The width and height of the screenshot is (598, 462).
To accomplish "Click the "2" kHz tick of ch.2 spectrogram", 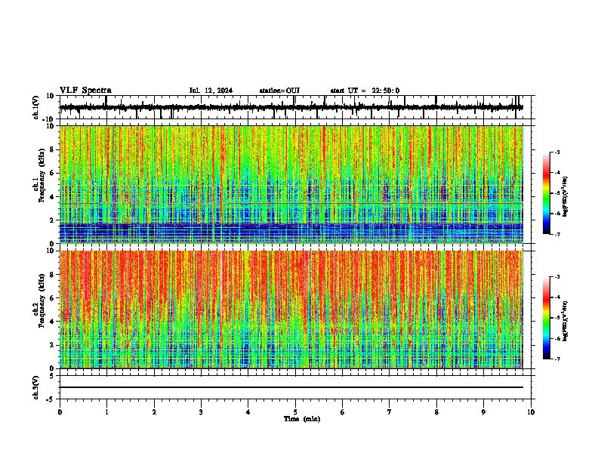I will pyautogui.click(x=53, y=345).
